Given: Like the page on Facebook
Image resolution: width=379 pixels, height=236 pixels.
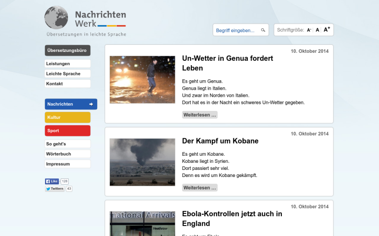Looking at the screenshot, I should (52, 181).
